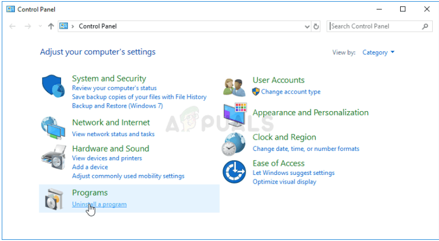The height and width of the screenshot is (241, 439).
Task: Click the Control Panel breadcrumb in address bar
Action: click(98, 26)
